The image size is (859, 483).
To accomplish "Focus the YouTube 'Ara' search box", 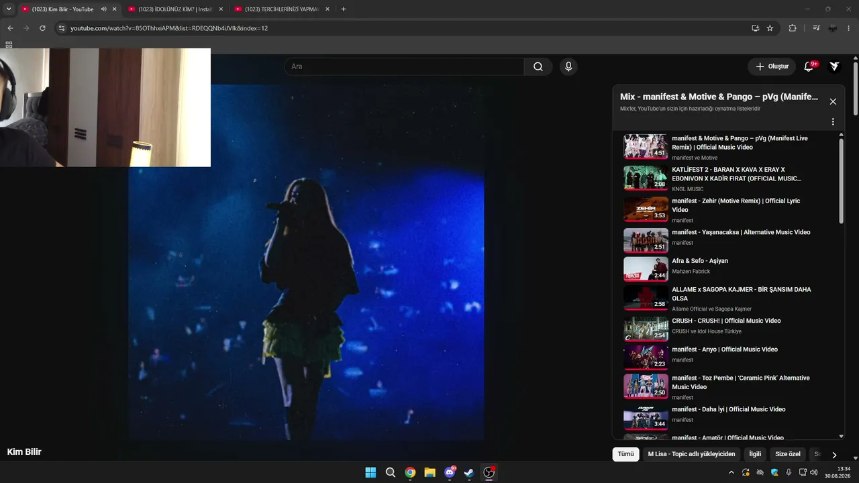I will [x=404, y=66].
